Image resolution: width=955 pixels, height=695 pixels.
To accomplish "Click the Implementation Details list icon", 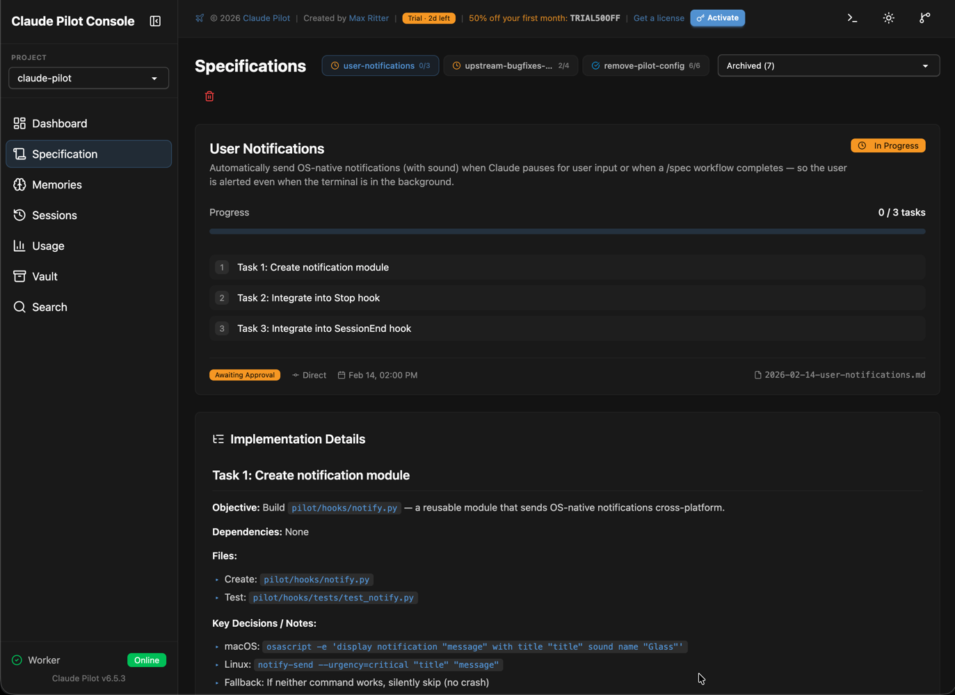I will (x=218, y=439).
